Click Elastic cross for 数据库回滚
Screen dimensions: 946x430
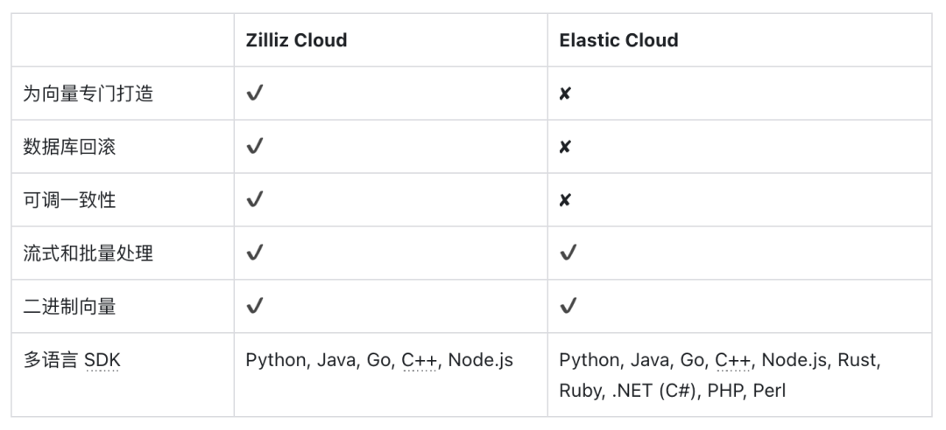tap(565, 147)
